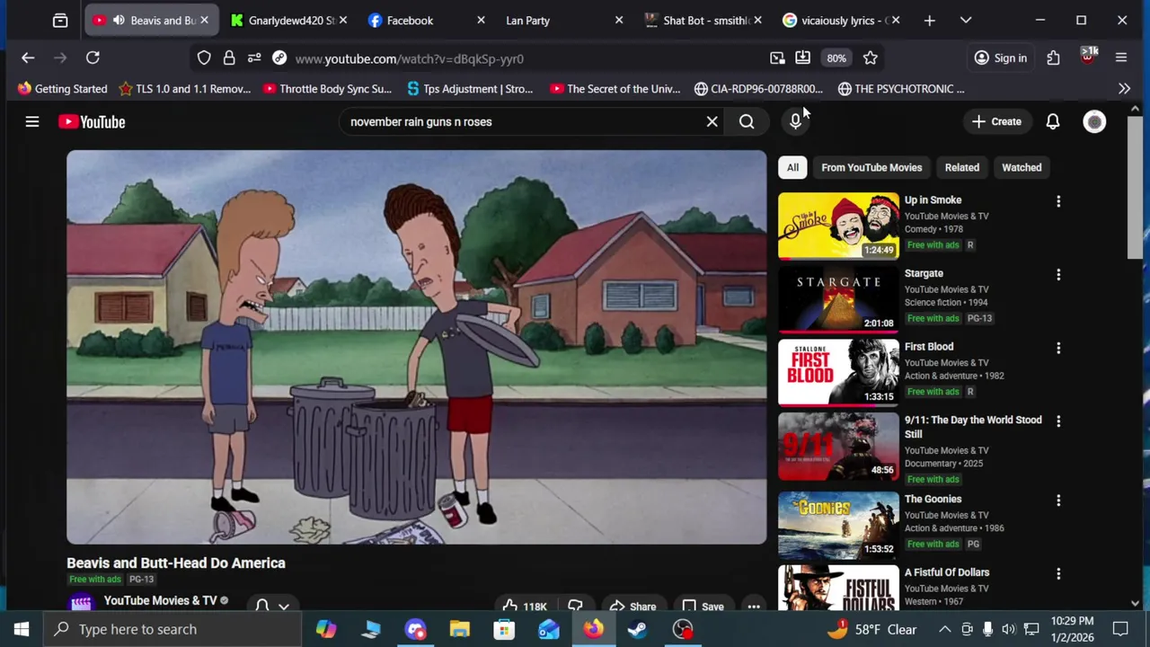This screenshot has height=647, width=1150.
Task: Open YouTube Movies & TV channel
Action: [x=160, y=600]
